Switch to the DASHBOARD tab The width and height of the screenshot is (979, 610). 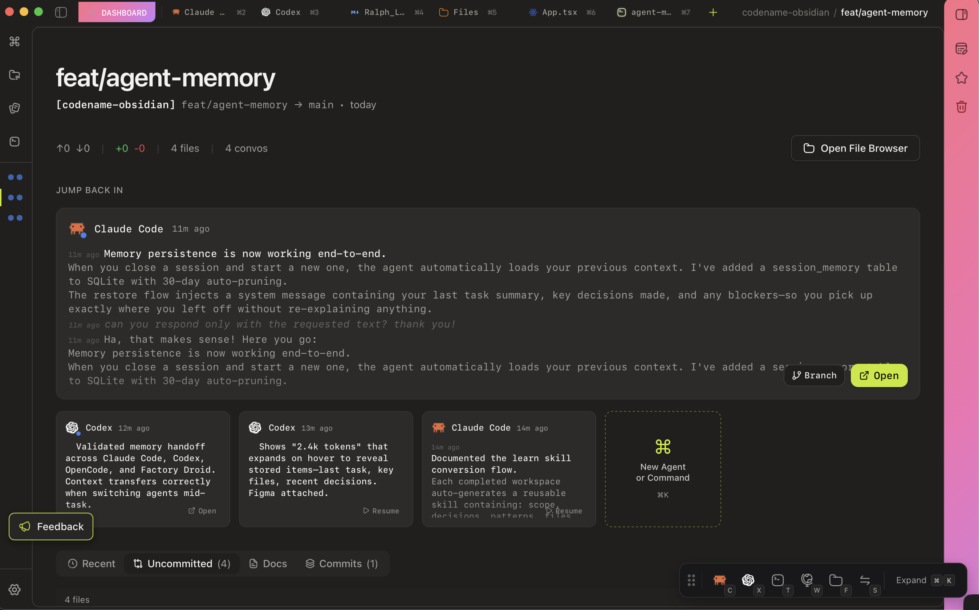click(x=117, y=12)
